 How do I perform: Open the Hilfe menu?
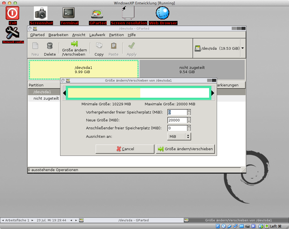tap(132, 35)
